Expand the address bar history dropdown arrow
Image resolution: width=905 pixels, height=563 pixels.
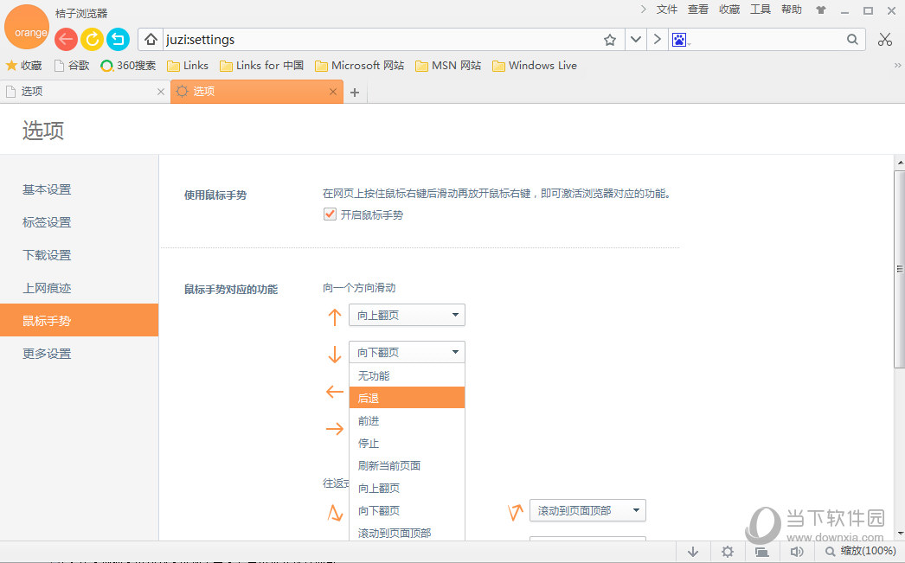click(636, 40)
